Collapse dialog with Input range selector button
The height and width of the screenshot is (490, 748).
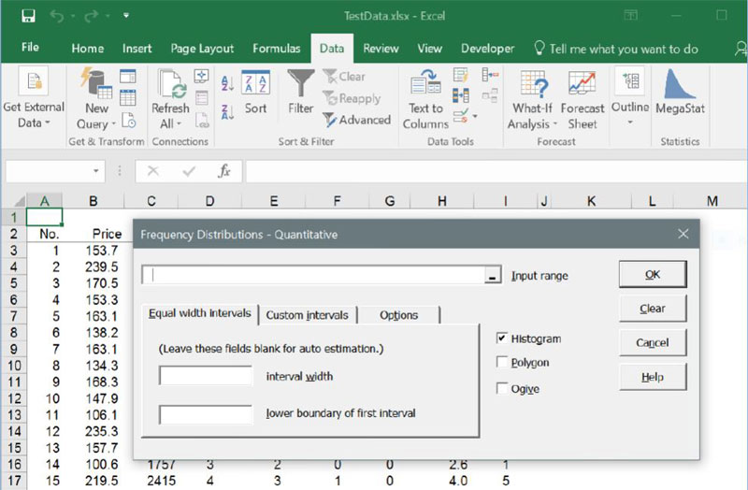pyautogui.click(x=493, y=276)
